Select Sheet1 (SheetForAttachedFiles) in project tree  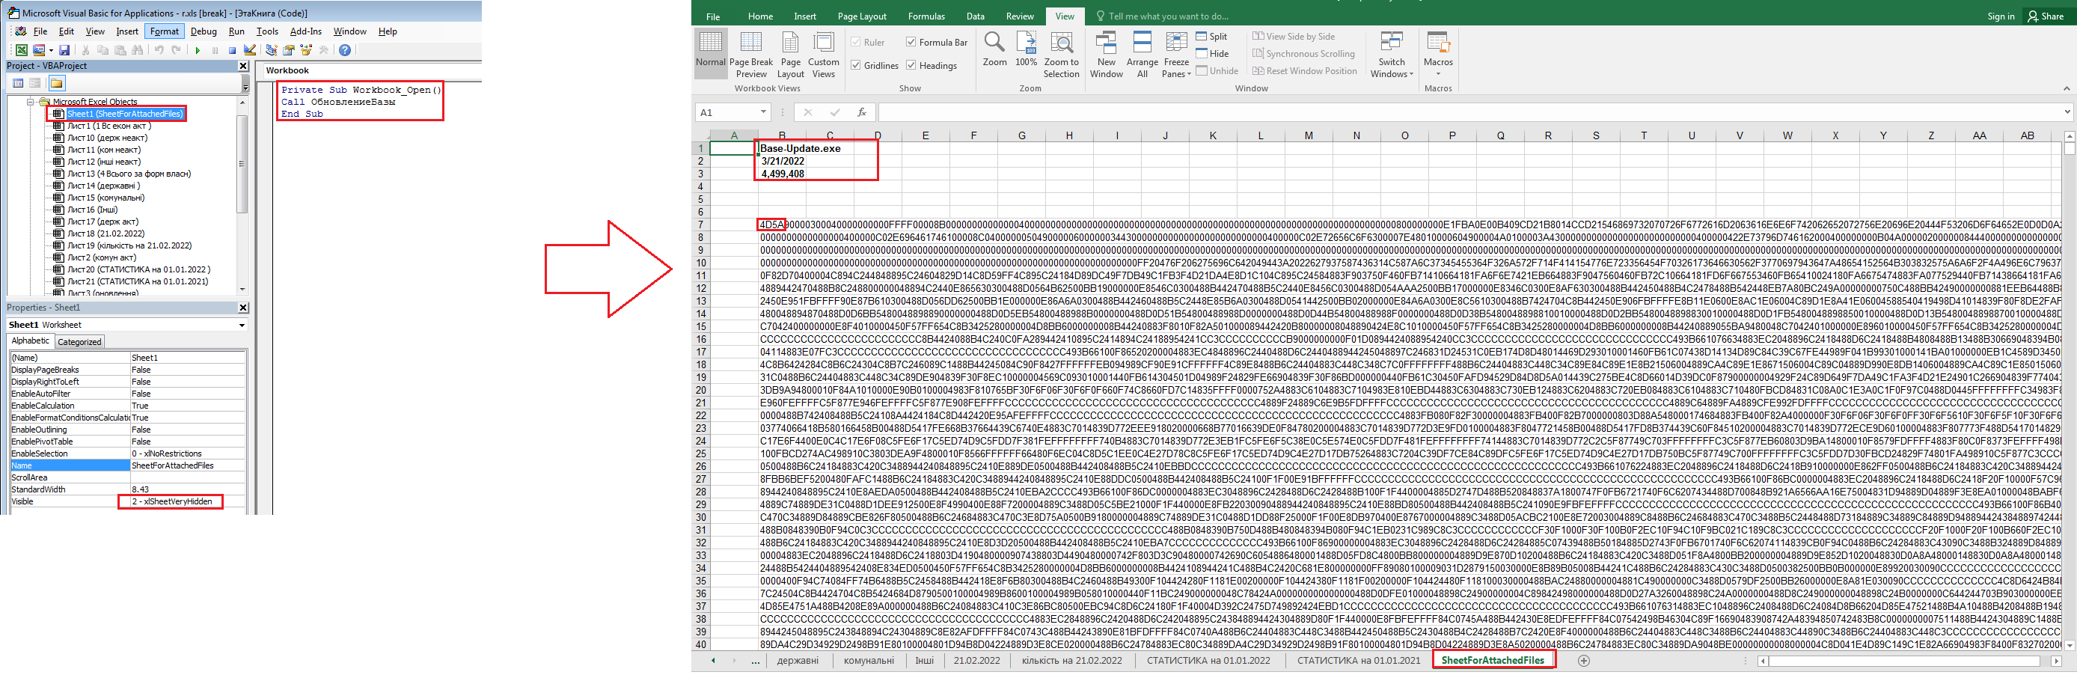click(124, 114)
